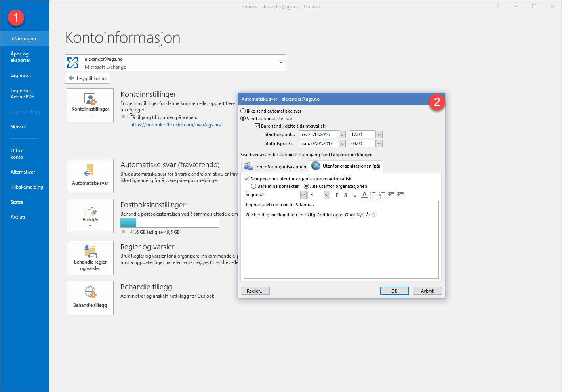Toggle 'Svar personer utenfor organisasjonen automatisk' checkbox
Viewport: 562px width, 392px height.
(247, 179)
